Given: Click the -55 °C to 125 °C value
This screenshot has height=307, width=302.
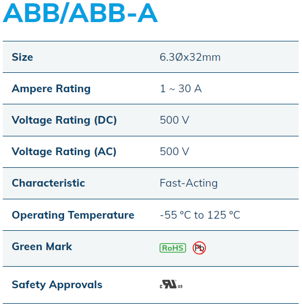Looking at the screenshot, I should tap(200, 215).
